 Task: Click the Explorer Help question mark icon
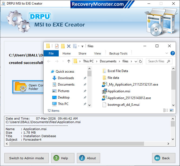[x=172, y=53]
